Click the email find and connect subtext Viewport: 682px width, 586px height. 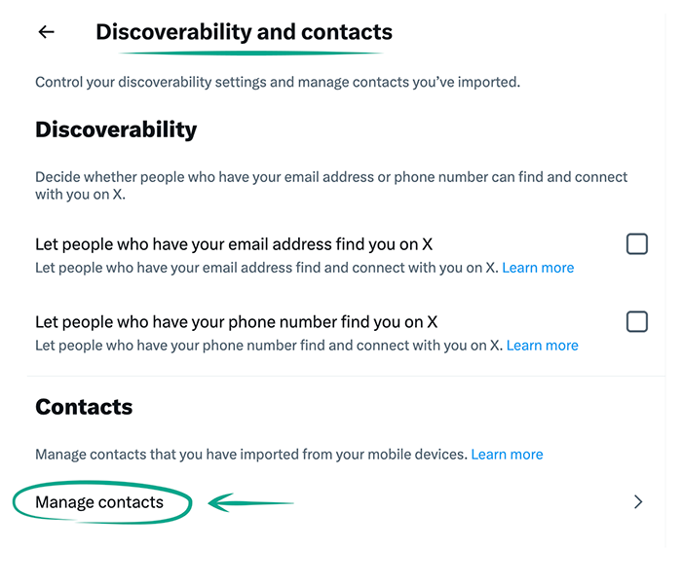(266, 268)
